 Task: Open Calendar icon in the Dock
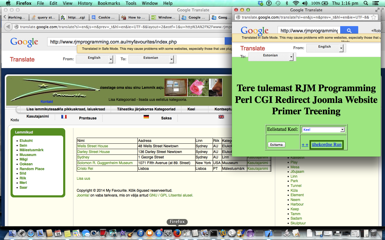(58, 233)
